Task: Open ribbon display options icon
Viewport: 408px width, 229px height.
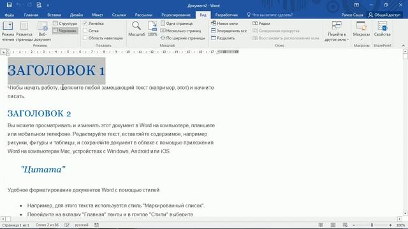Action: 356,5
